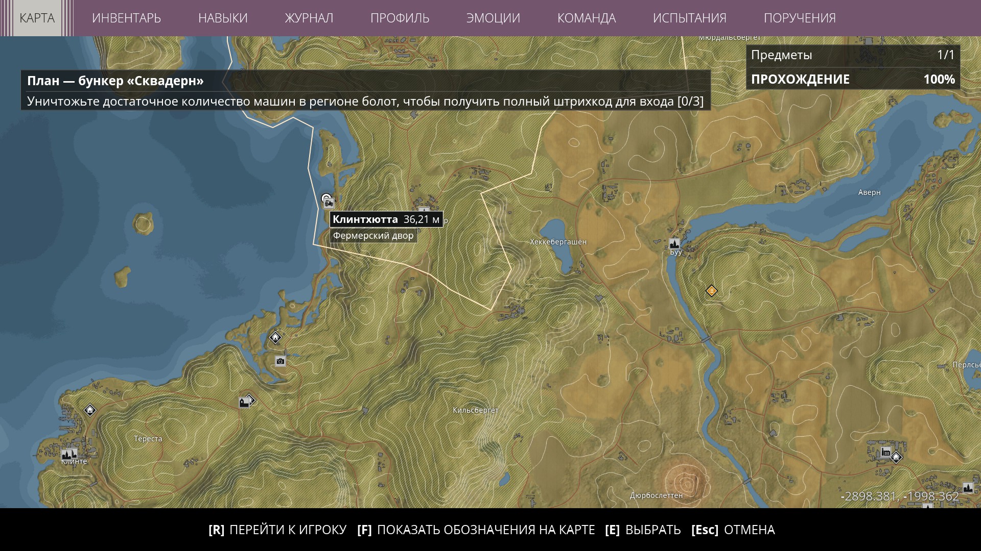Click the safehouse icon beside the factory
This screenshot has height=551, width=981.
pyautogui.click(x=896, y=458)
